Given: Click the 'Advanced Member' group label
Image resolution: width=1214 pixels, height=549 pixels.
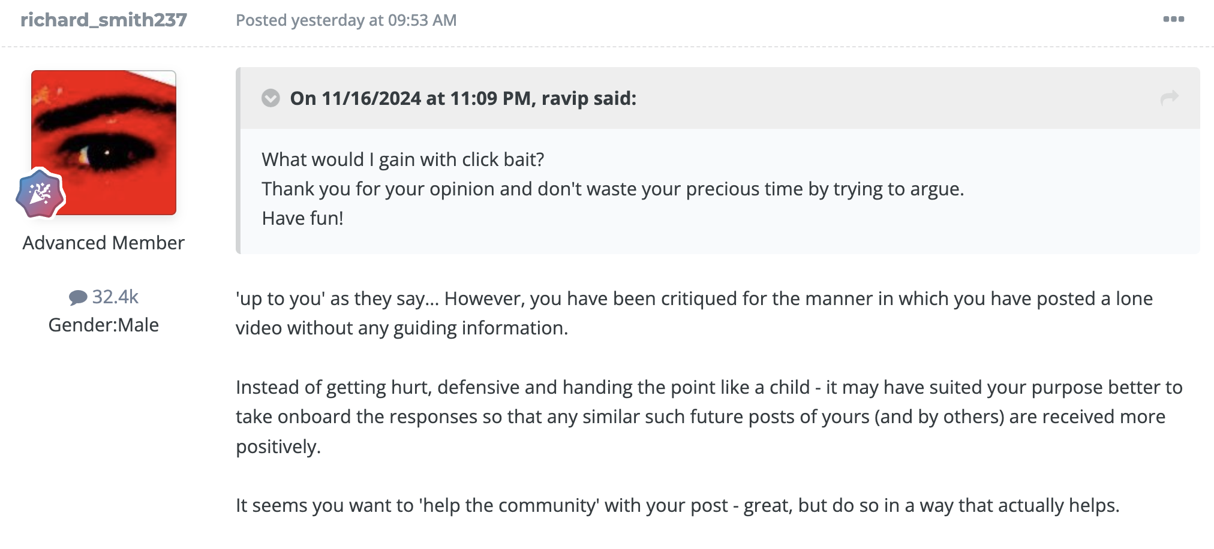Looking at the screenshot, I should (103, 243).
